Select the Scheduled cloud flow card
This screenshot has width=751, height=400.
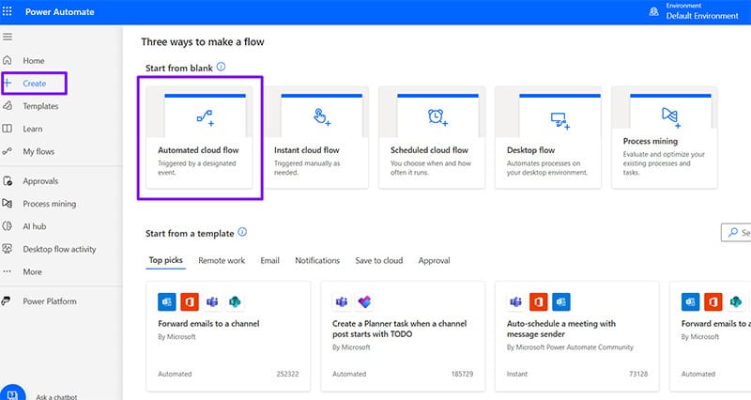pyautogui.click(x=437, y=137)
